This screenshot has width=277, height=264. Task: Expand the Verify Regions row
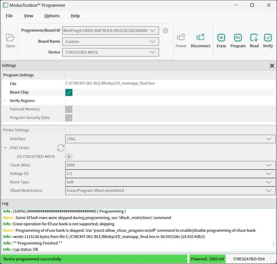click(x=5, y=101)
